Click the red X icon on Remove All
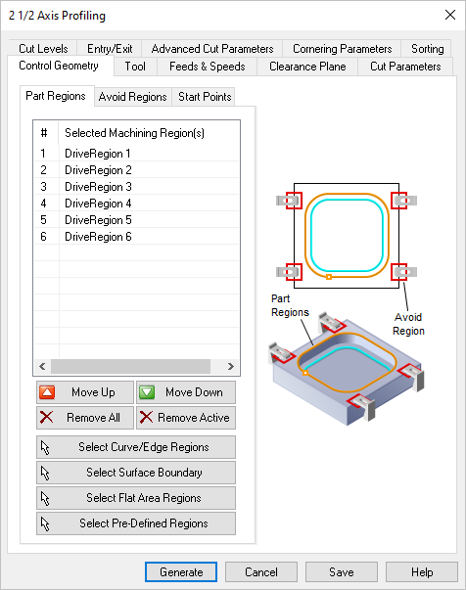 click(x=47, y=417)
